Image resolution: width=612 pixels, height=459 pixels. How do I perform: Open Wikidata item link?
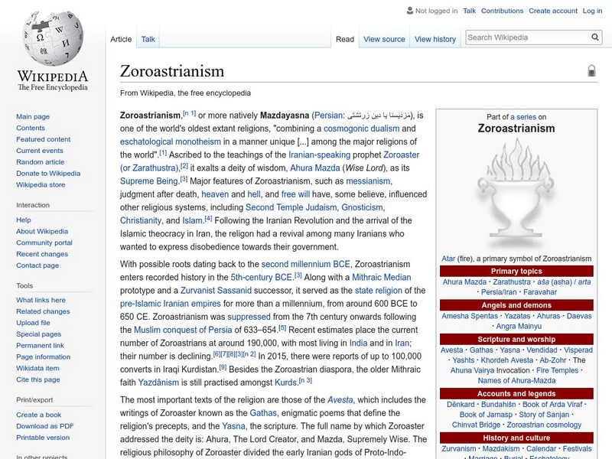(37, 368)
